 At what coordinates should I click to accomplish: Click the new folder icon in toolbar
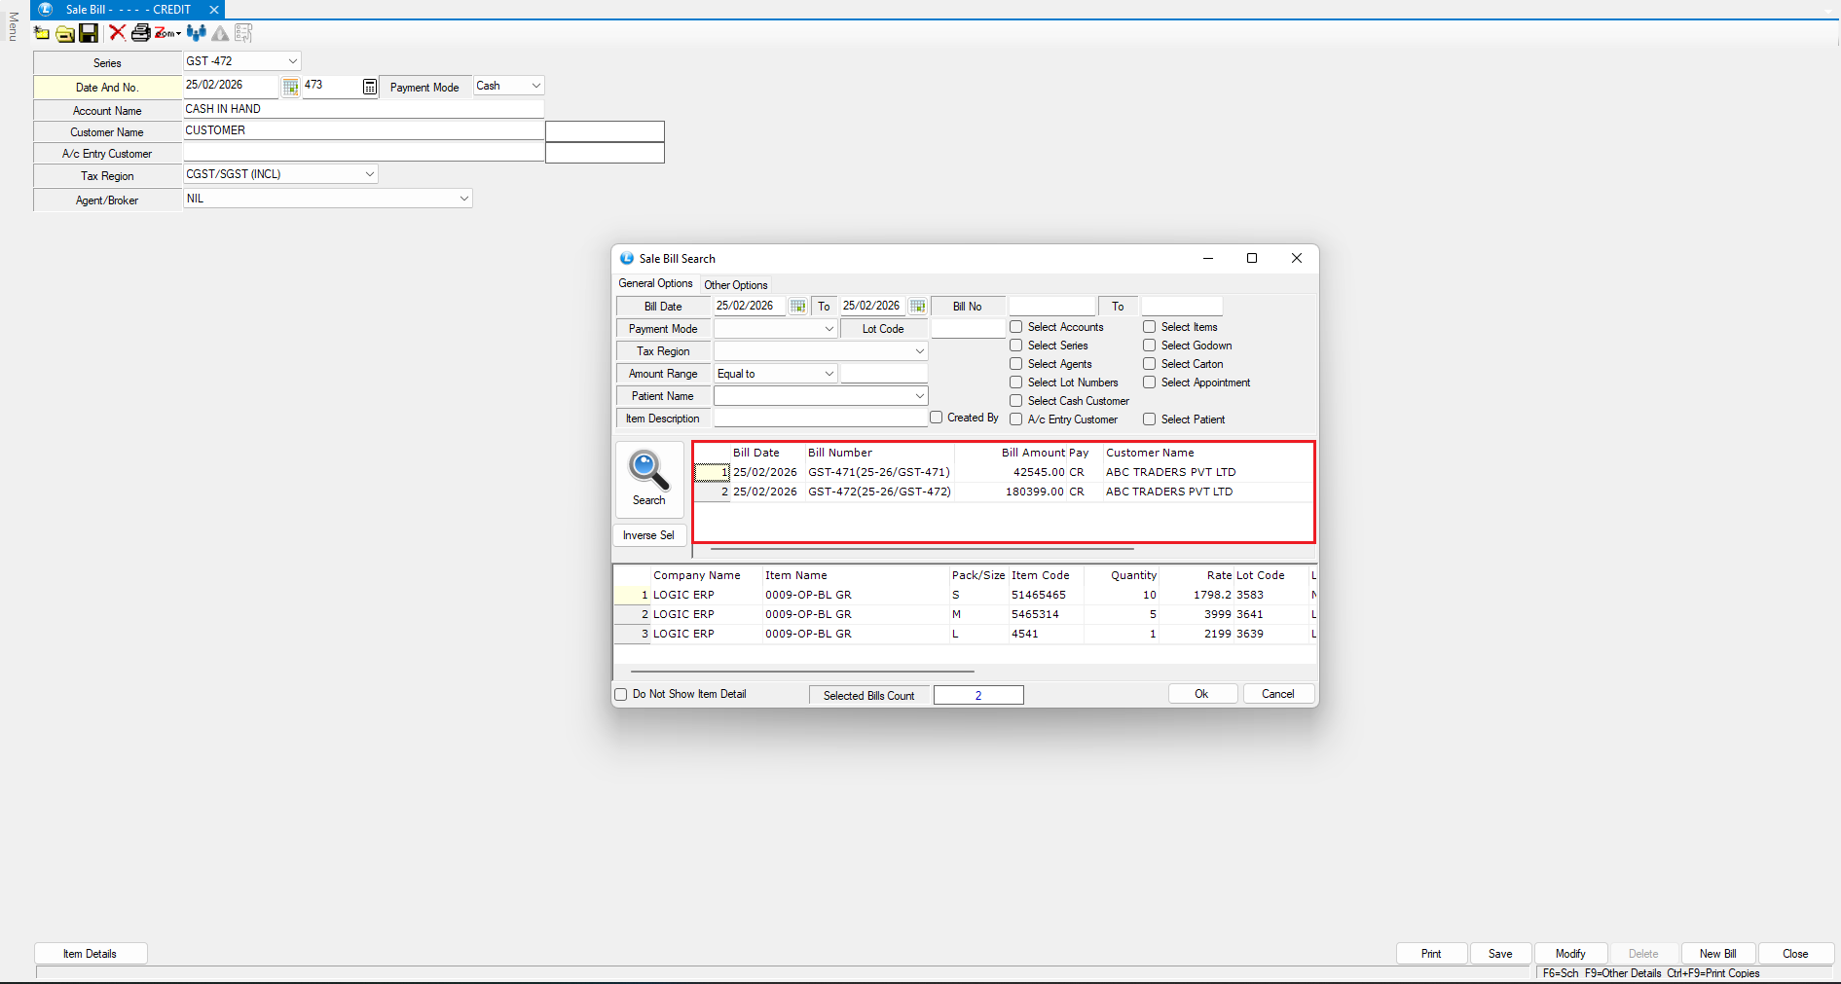click(x=42, y=33)
